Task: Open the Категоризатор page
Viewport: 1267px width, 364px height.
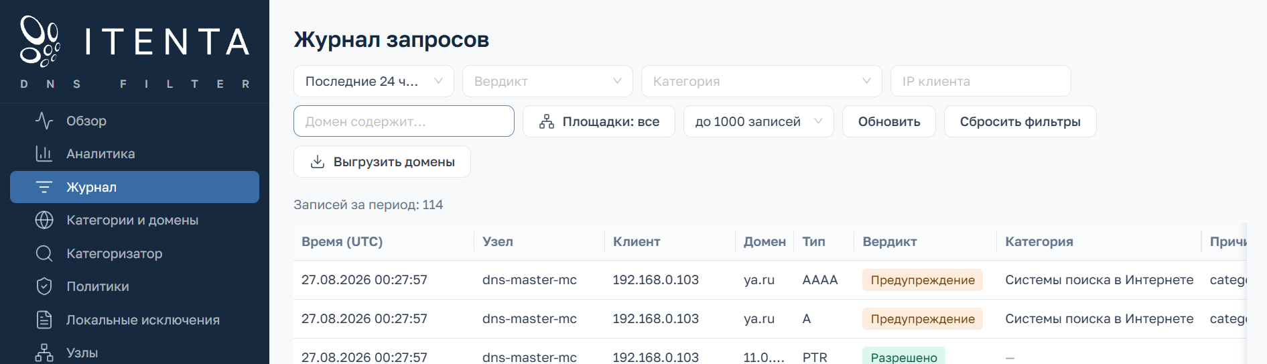Action: (135, 253)
